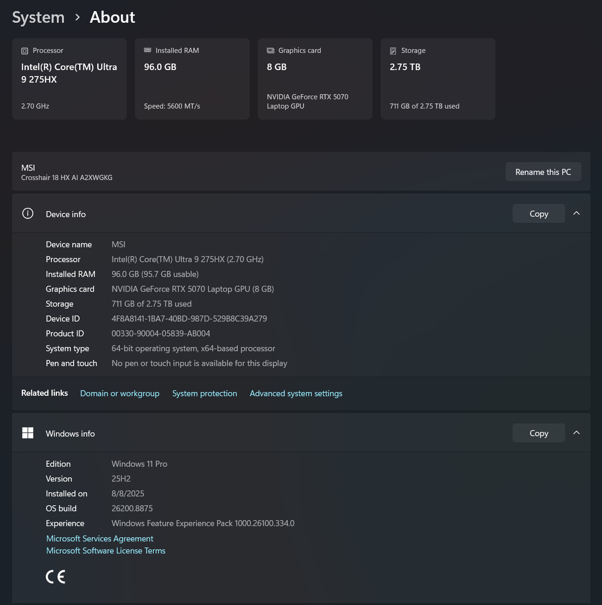
Task: Click the version value 25H2
Action: pos(121,478)
